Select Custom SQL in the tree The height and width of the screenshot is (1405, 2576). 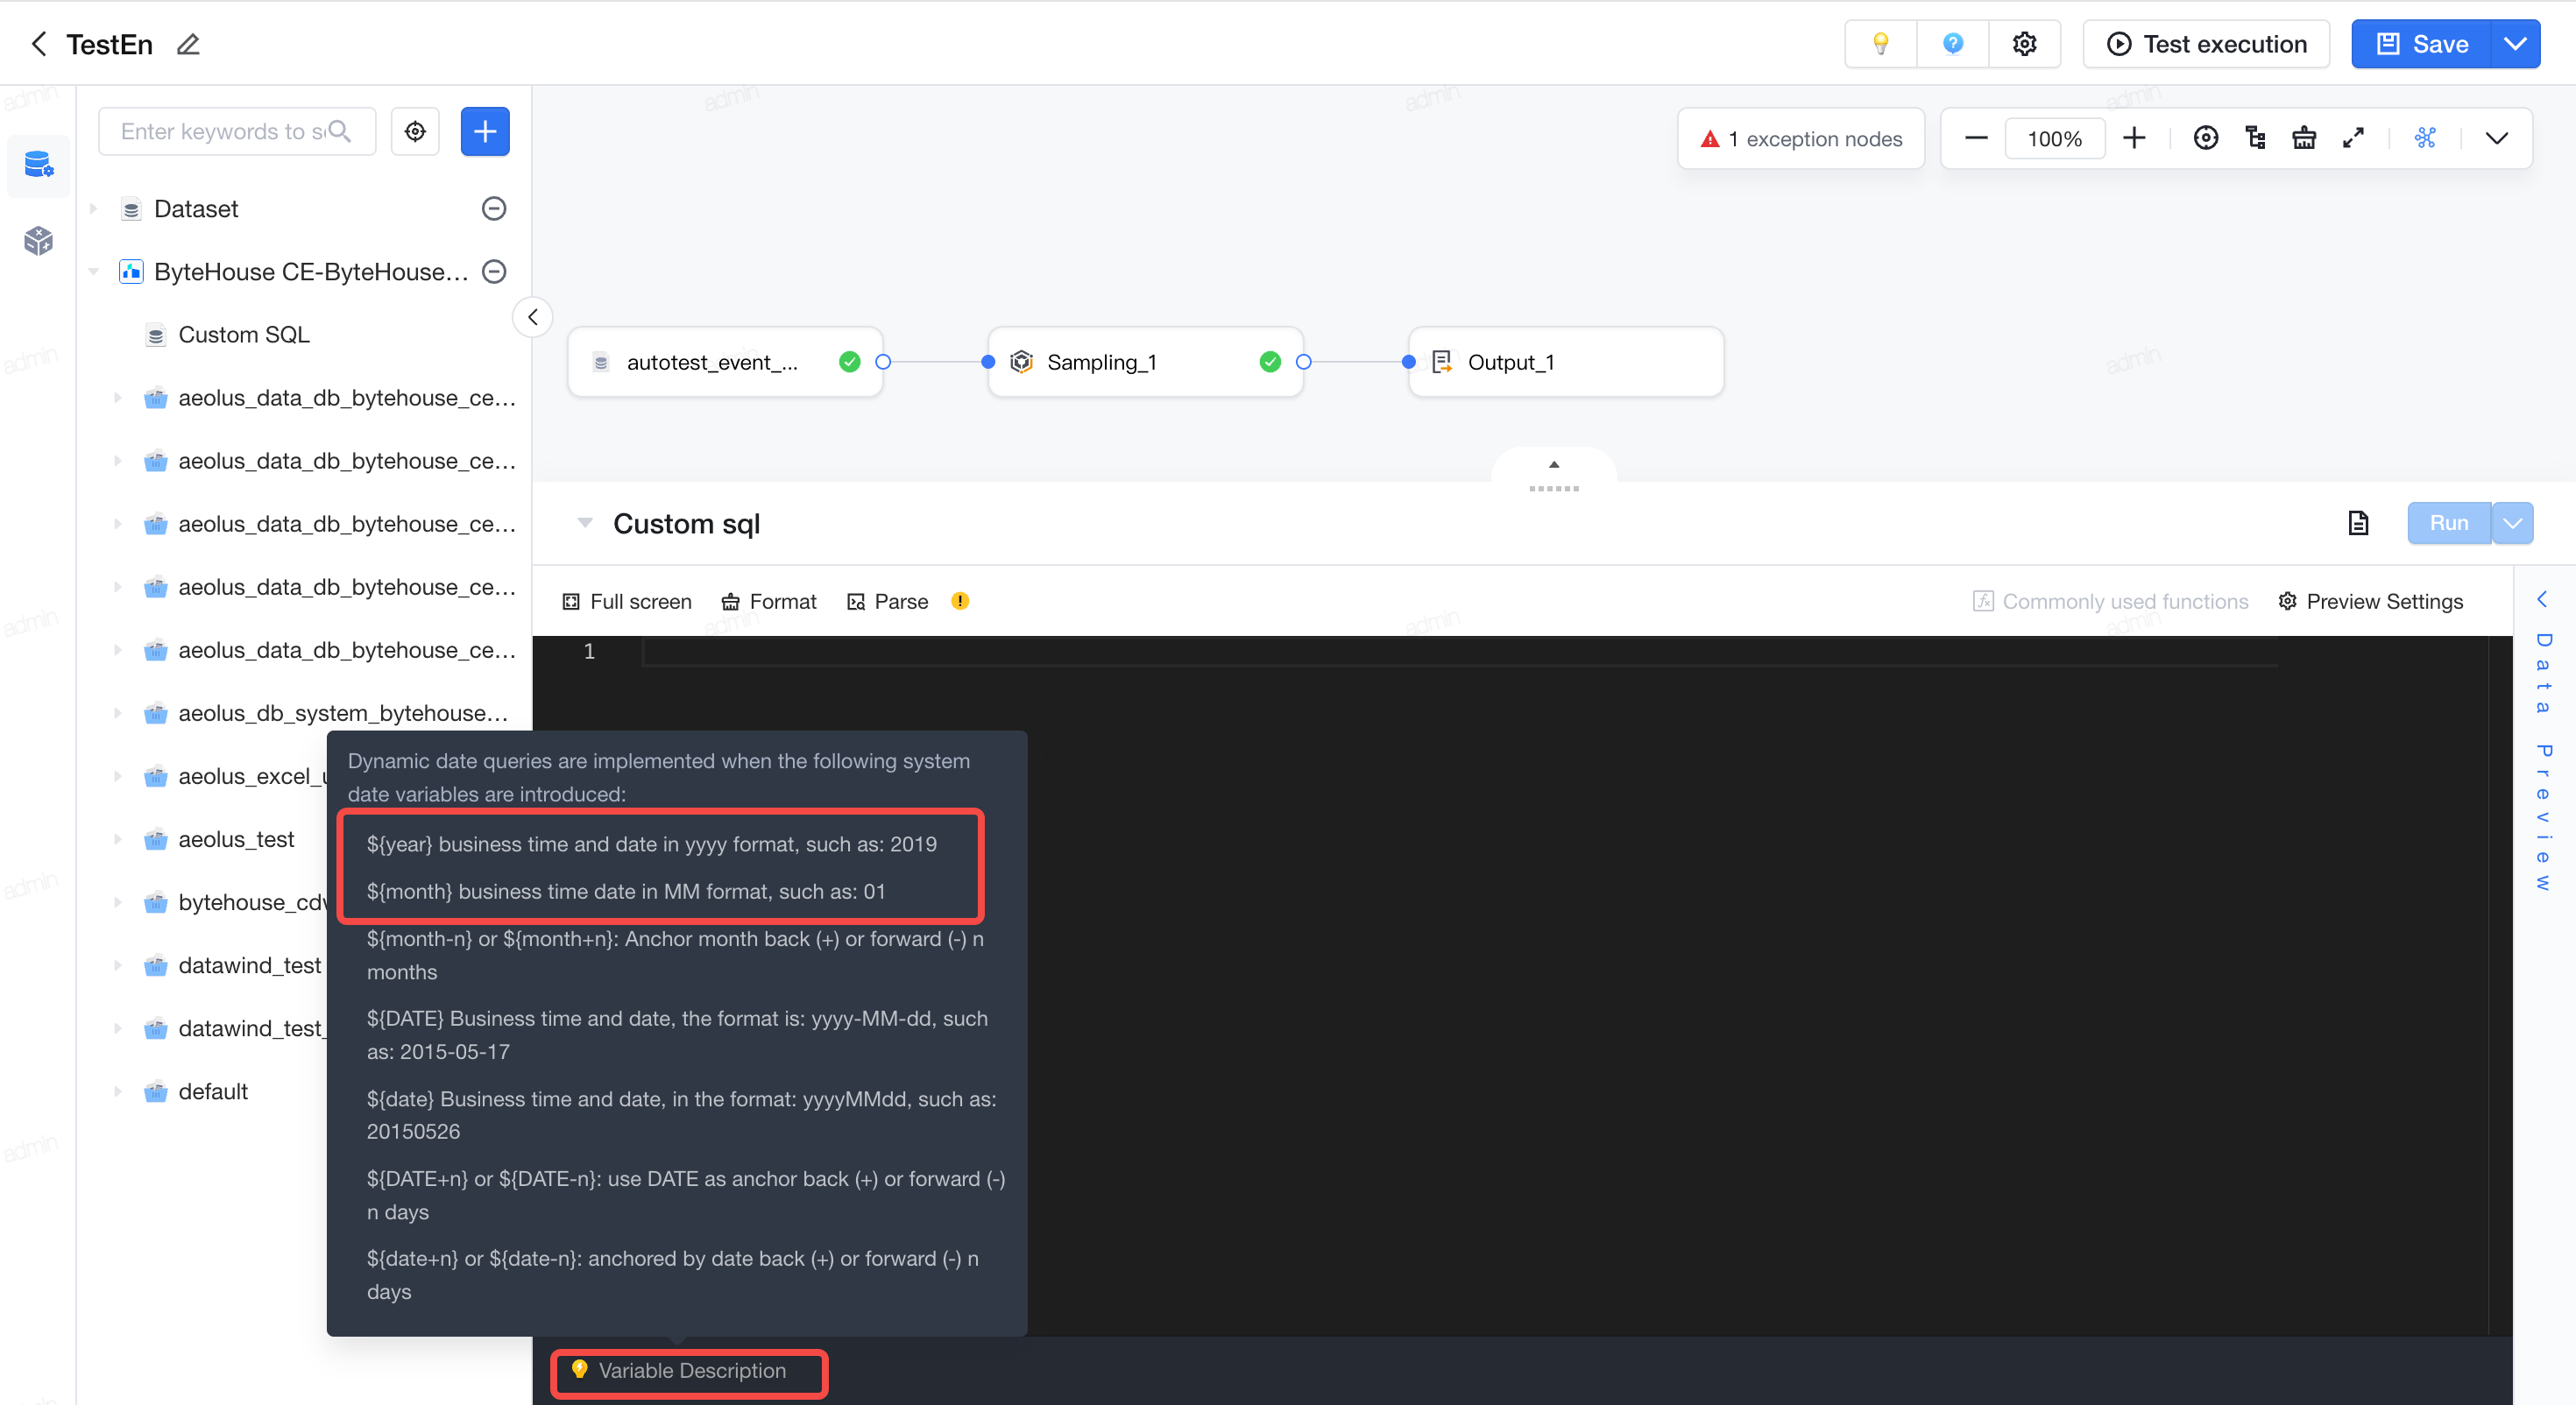click(243, 334)
